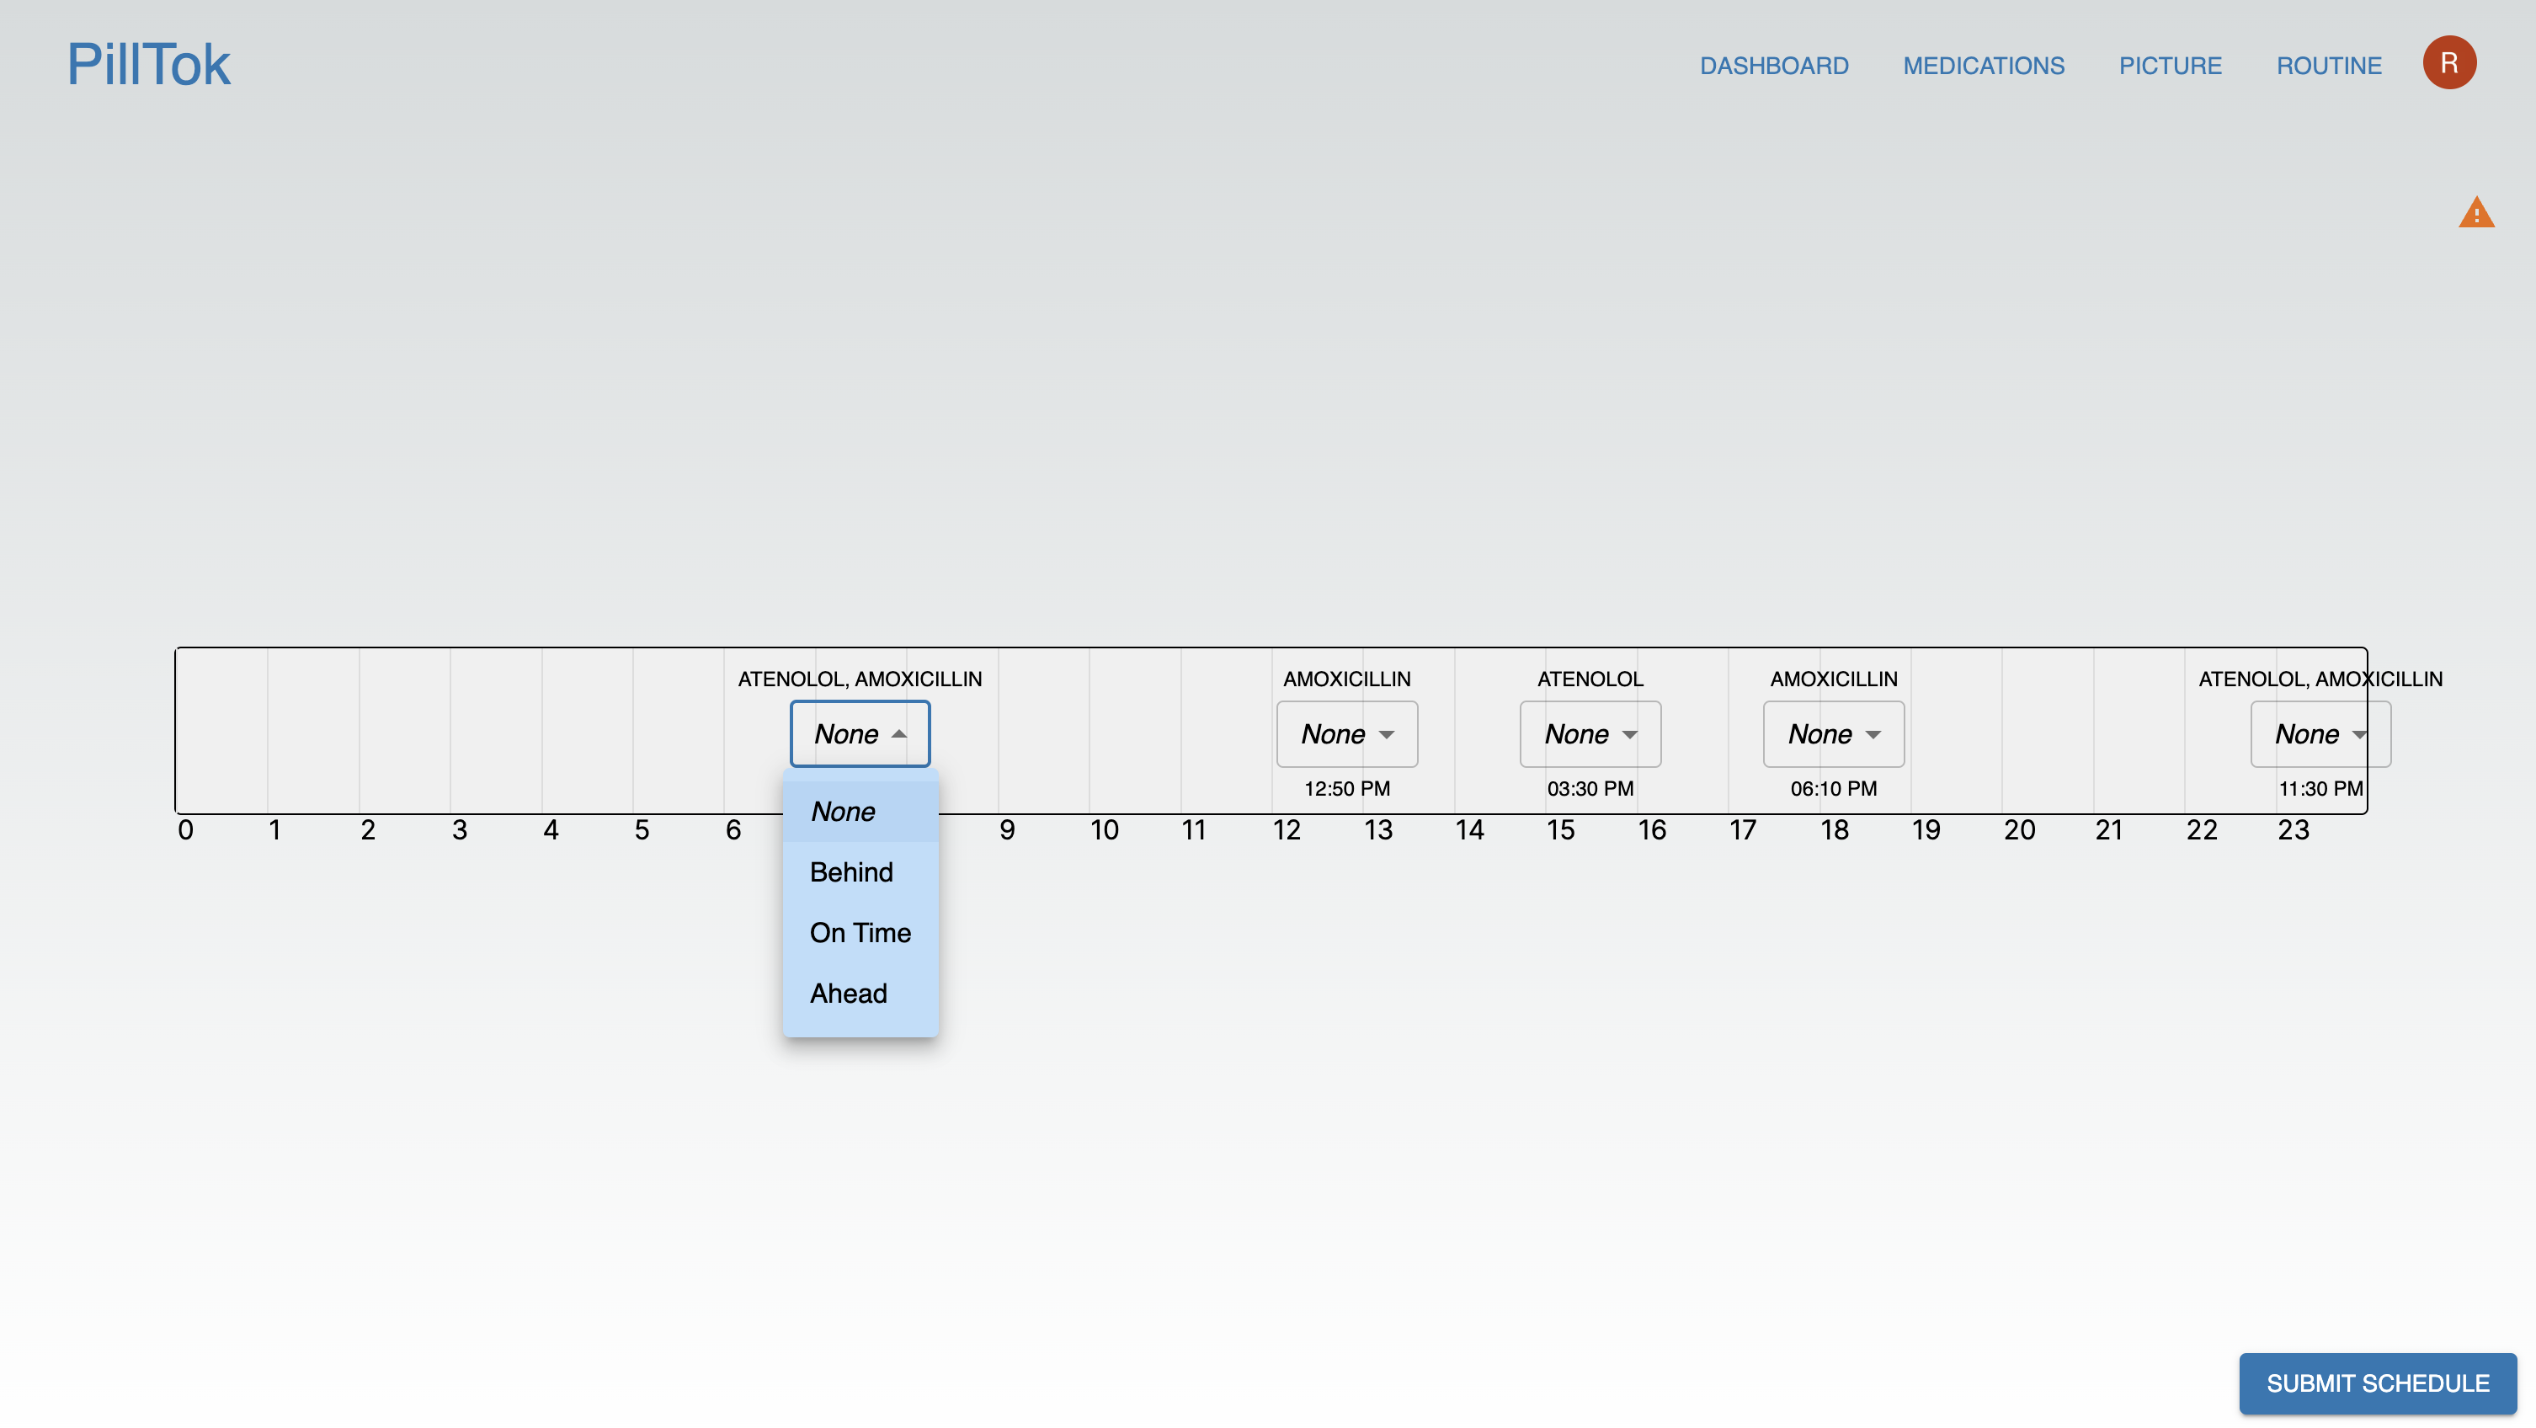Viewport: 2536px width, 1428px height.
Task: Select None in the open dropdown list
Action: [x=844, y=811]
